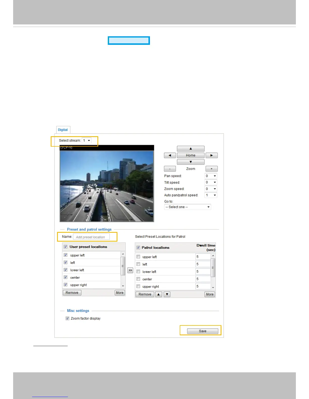Screen dimensions: 309x399
Task: Expand the Go to preset dropdown
Action: coord(188,207)
